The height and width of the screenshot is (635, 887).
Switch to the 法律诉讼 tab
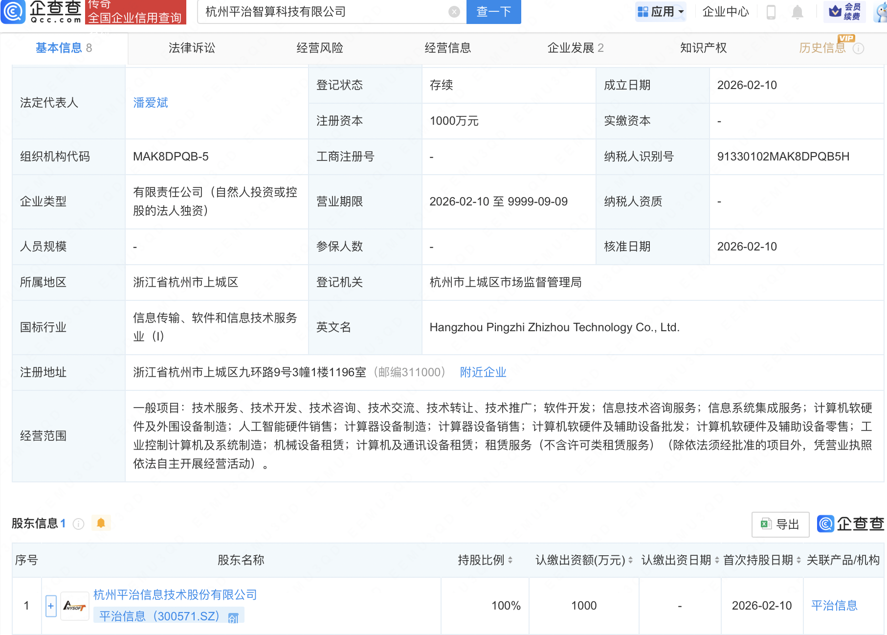pos(192,48)
